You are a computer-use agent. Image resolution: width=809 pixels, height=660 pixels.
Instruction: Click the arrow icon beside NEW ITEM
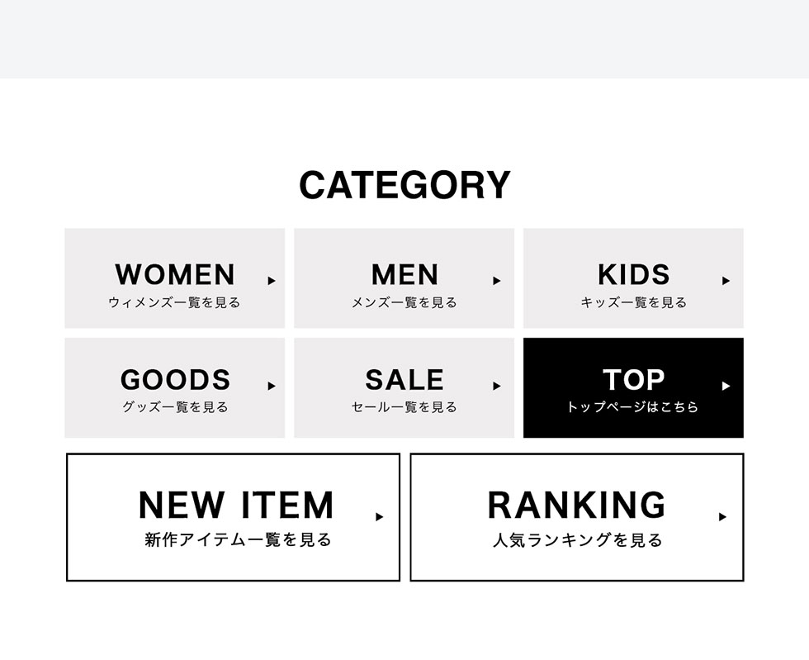click(x=380, y=517)
